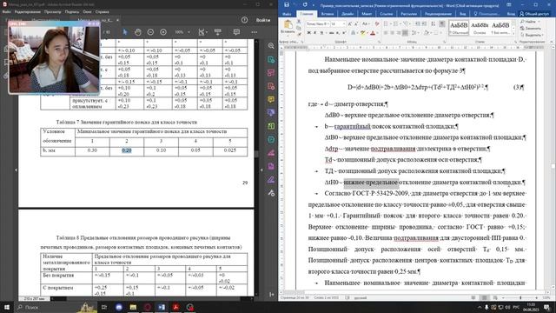The height and width of the screenshot is (313, 556).
Task: Click Acrobat zoom in plus icon
Action: 163,32
